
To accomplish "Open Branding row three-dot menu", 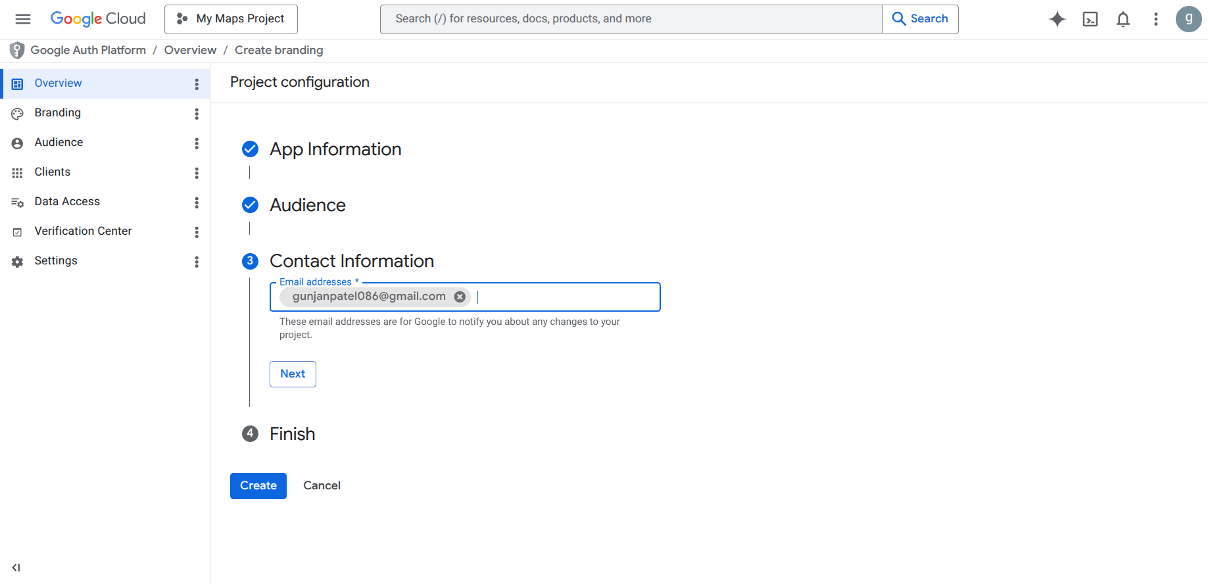I will click(x=197, y=114).
